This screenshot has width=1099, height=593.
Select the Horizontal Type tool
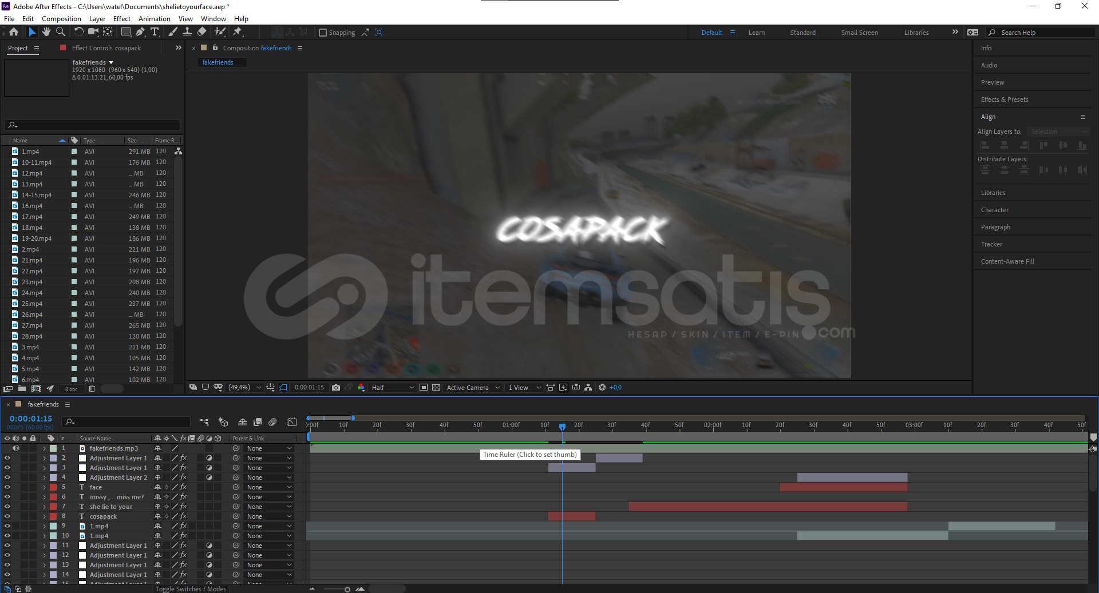point(155,32)
